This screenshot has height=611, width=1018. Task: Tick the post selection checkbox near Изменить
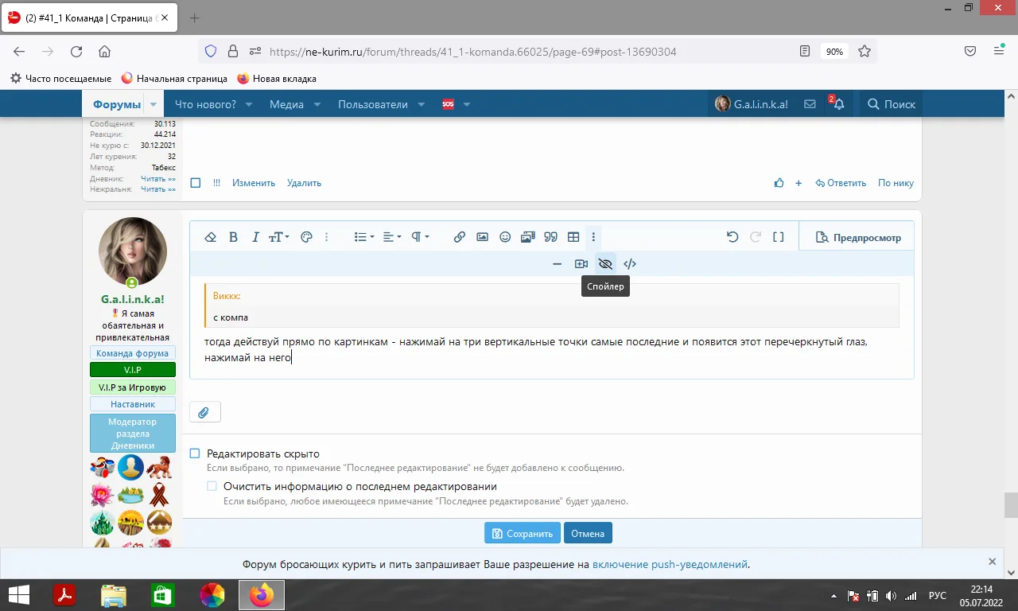[x=196, y=183]
